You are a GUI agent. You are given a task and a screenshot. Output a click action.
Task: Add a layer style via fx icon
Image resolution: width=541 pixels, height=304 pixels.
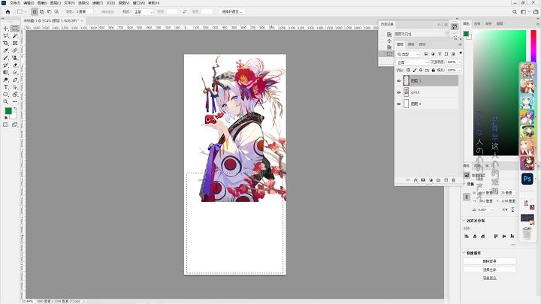(416, 180)
